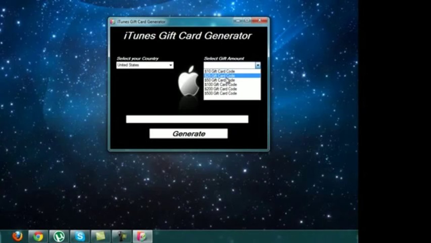Screen dimensions: 431x243
Task: Click the active gift card generator taskbar icon
Action: [x=143, y=236]
